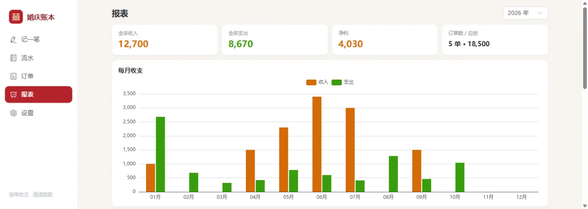
Task: Click the September orange income bar
Action: tap(416, 171)
